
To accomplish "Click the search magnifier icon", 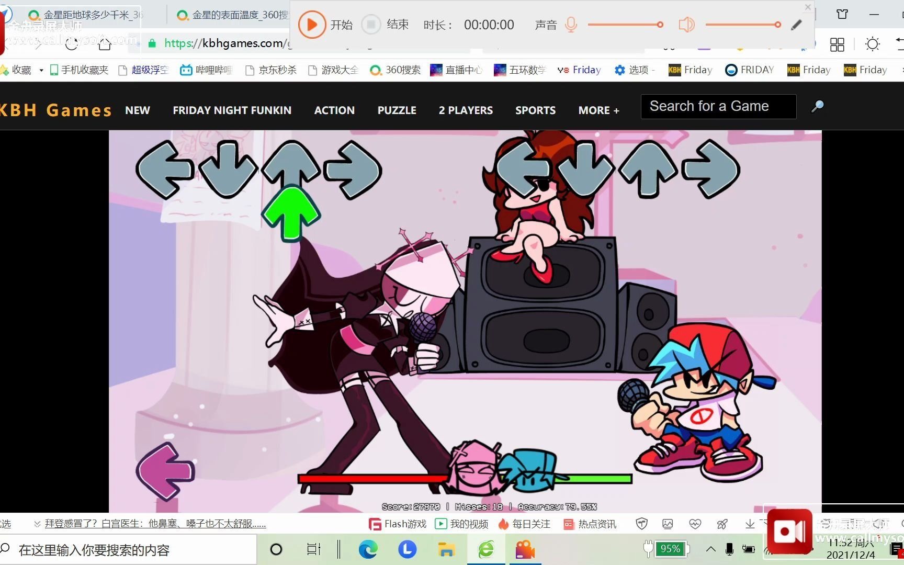I will click(x=817, y=107).
